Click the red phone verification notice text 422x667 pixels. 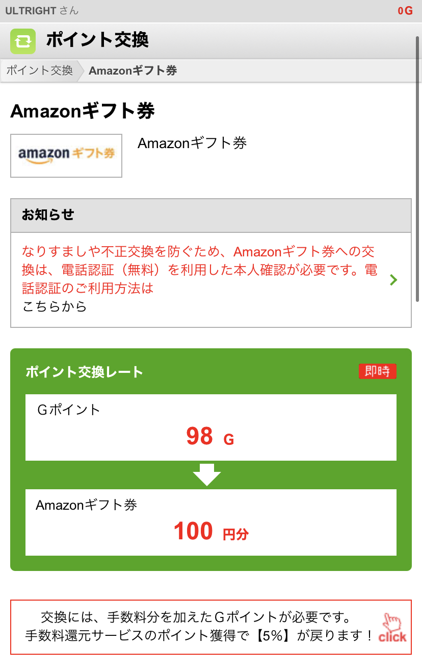coord(199,270)
